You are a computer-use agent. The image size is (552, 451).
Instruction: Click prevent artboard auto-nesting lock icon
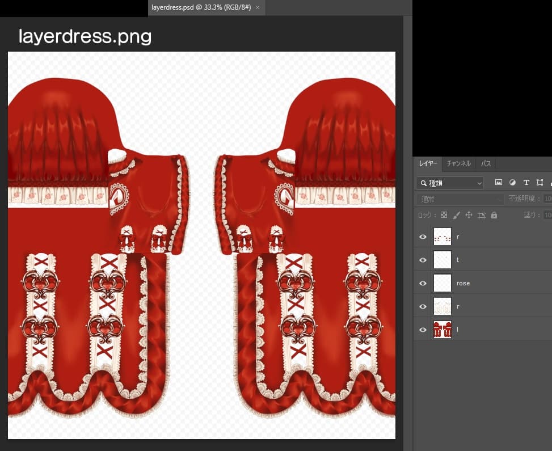point(481,215)
